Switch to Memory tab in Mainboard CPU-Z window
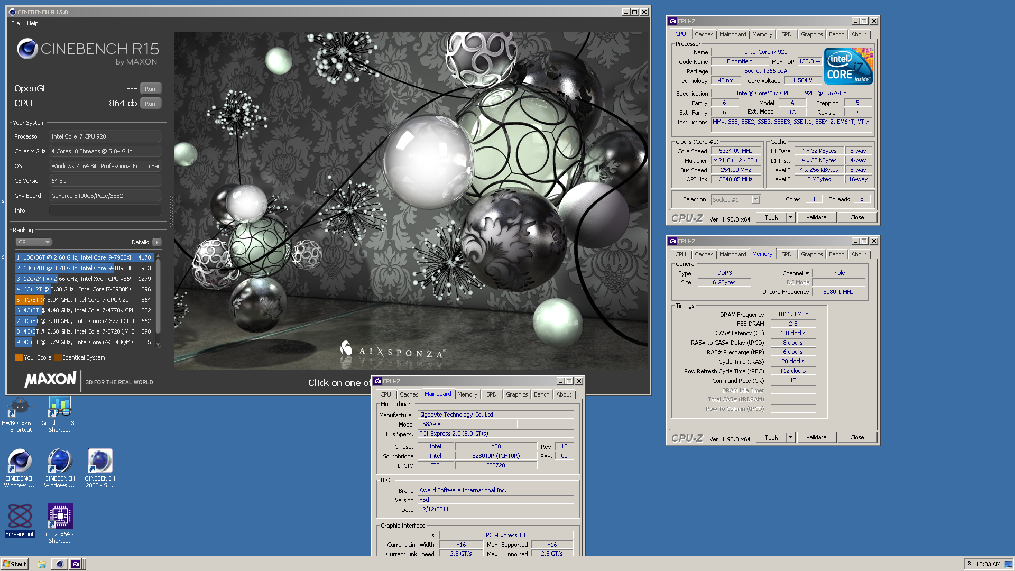Image resolution: width=1015 pixels, height=571 pixels. pos(467,394)
